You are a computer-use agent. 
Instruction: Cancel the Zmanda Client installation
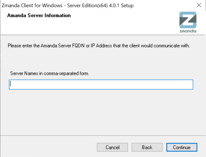point(112,147)
